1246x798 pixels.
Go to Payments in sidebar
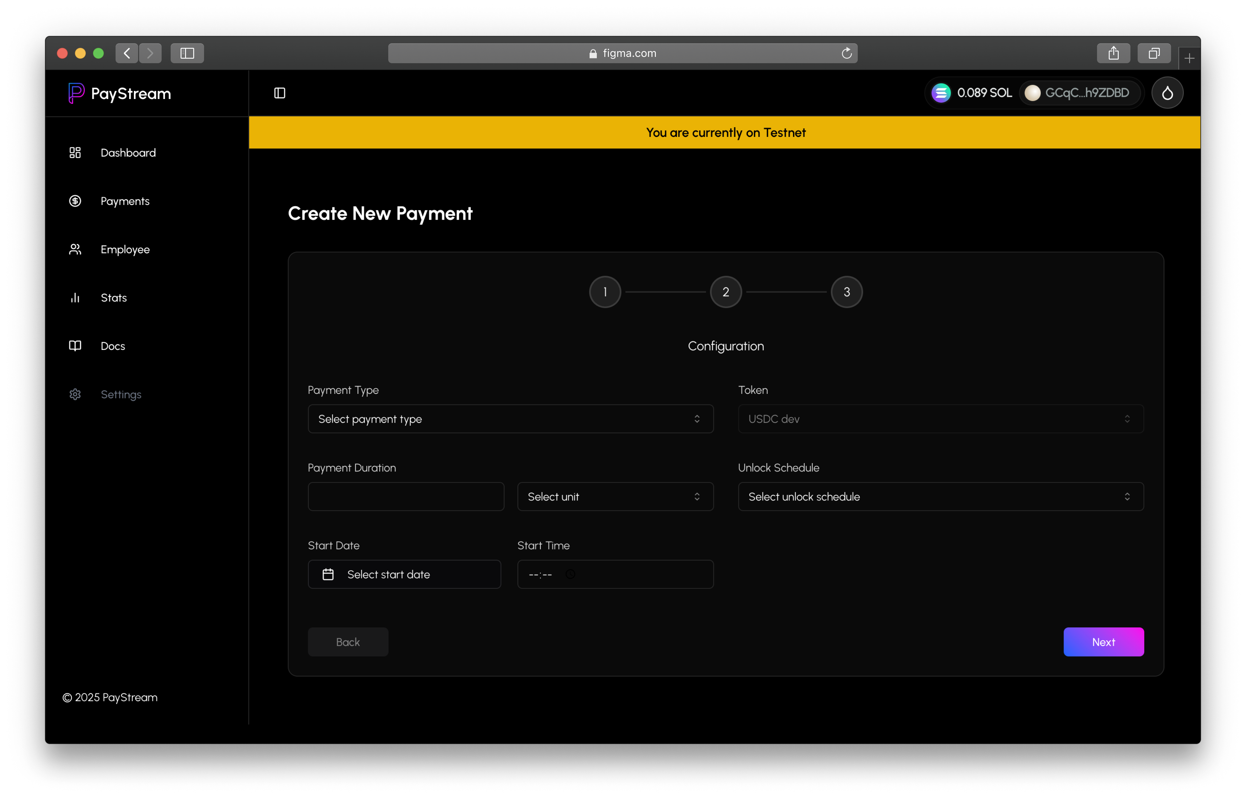pos(124,201)
